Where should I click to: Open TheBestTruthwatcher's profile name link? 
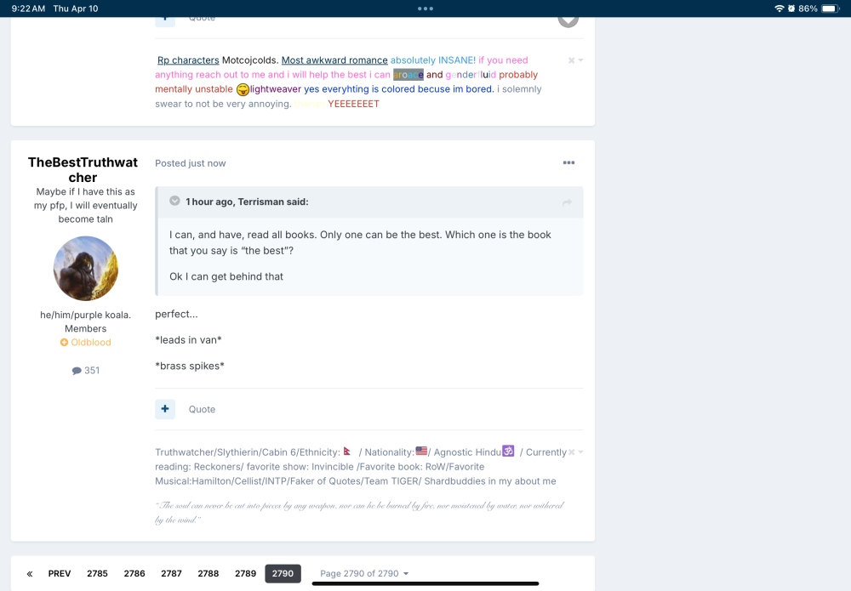coord(83,170)
